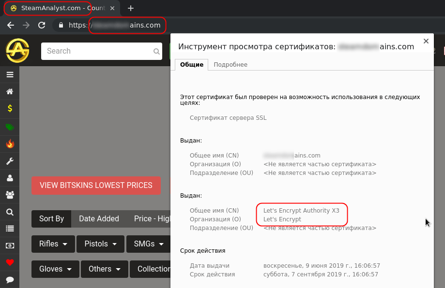Image resolution: width=445 pixels, height=288 pixels.
Task: Click Сертификат сервера SSL text
Action: coord(228,118)
